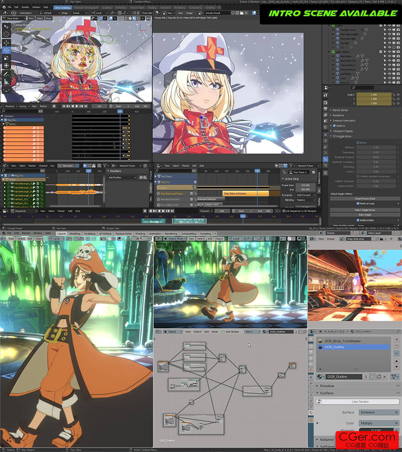Toggle the Use Nodes checkbox in the node editor

(223, 332)
